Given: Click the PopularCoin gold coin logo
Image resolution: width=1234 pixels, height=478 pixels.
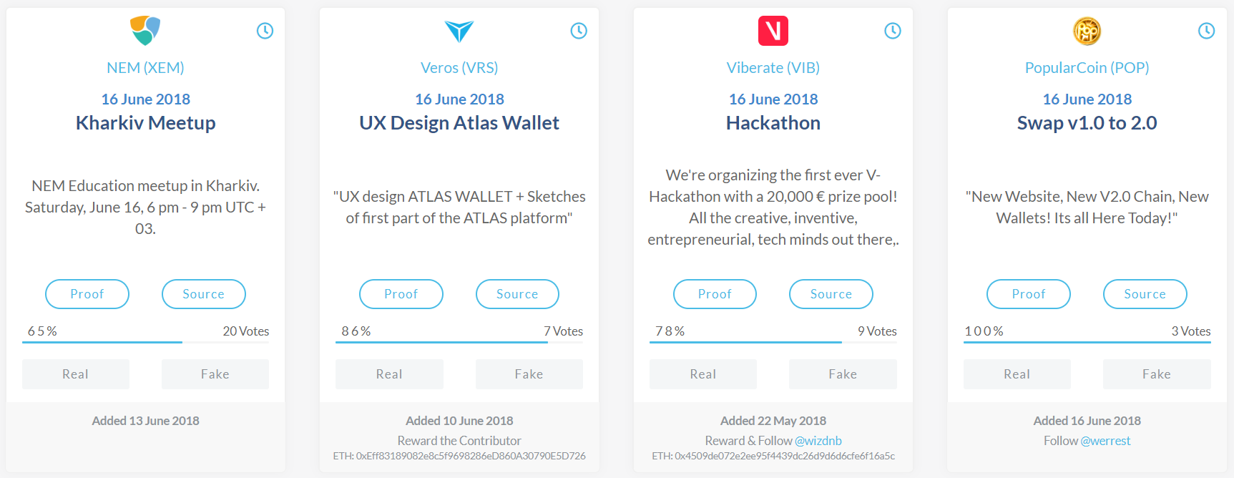Looking at the screenshot, I should click(1087, 31).
